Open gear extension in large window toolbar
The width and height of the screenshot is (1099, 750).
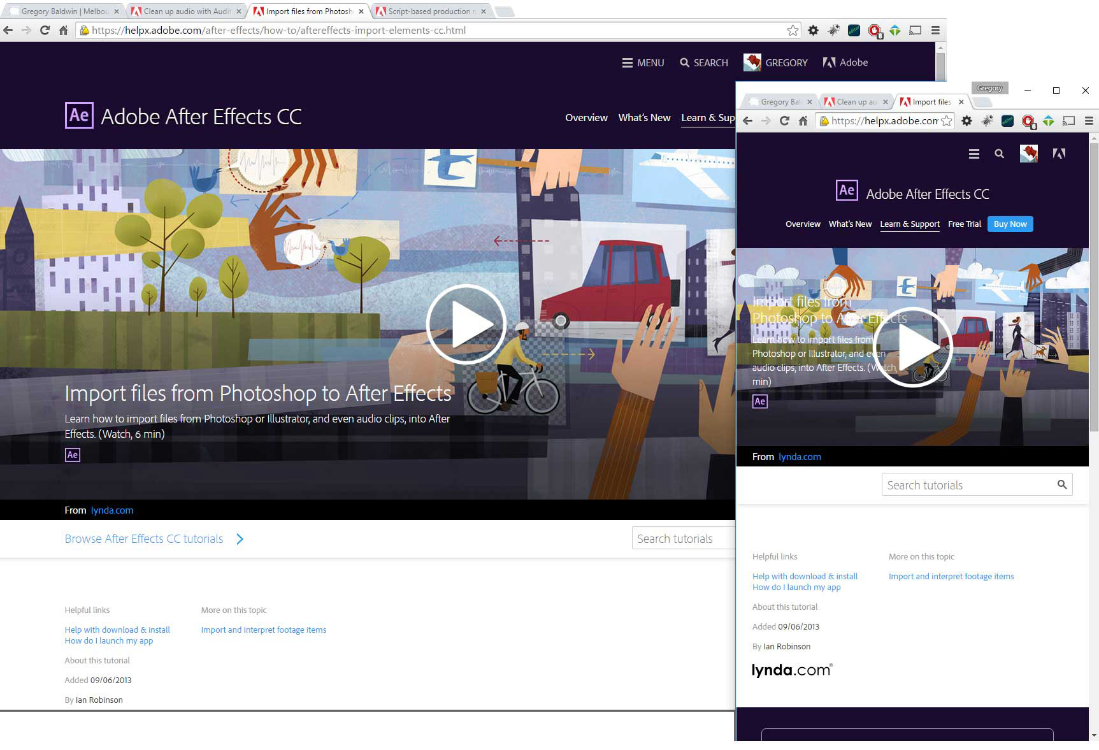tap(813, 30)
